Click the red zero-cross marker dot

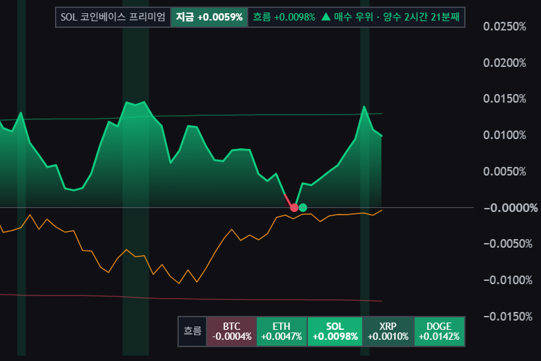[x=294, y=208]
